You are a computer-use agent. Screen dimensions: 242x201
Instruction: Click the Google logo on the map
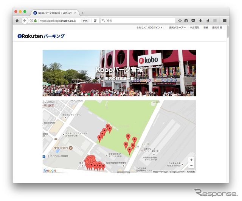coord(50,170)
